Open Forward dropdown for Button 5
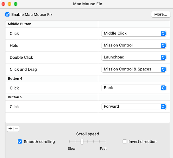 tap(134, 106)
